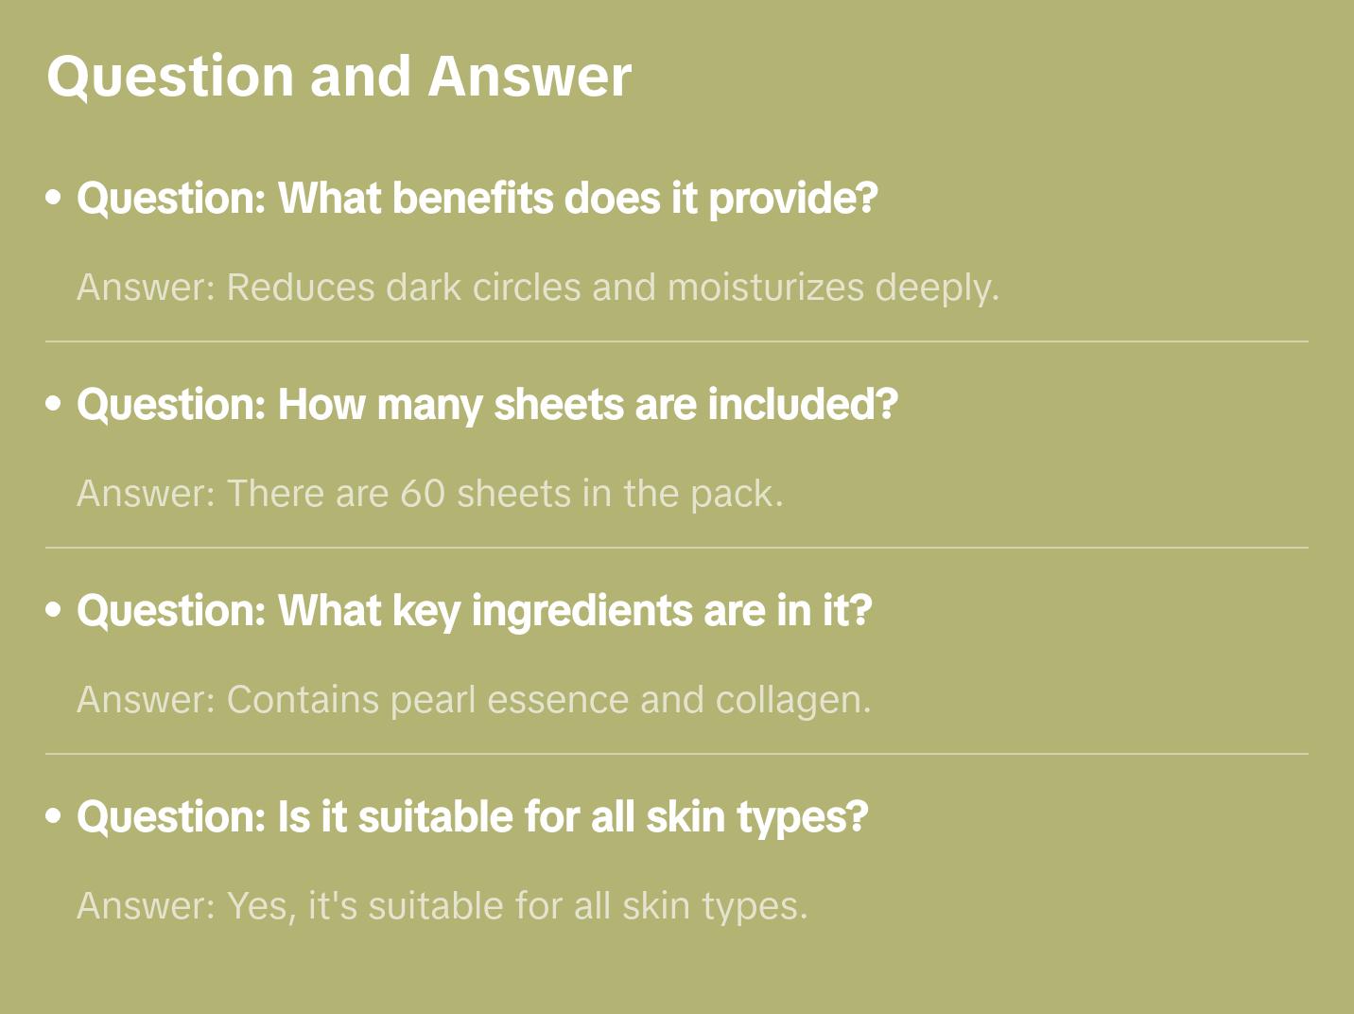The image size is (1354, 1014).
Task: Expand the 'What benefits does it provide?' question
Action: tap(477, 199)
